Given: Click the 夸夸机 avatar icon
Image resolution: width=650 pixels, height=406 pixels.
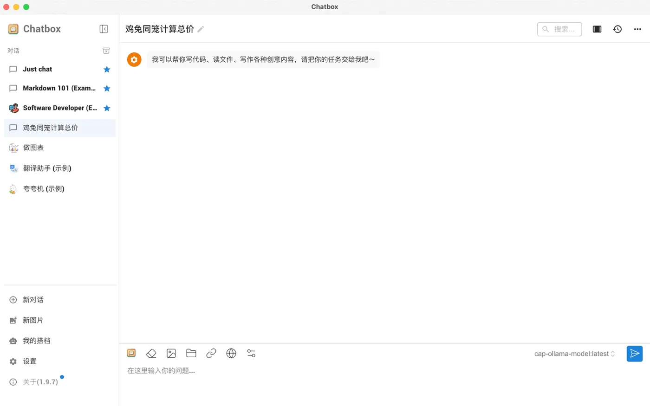Looking at the screenshot, I should tap(13, 189).
